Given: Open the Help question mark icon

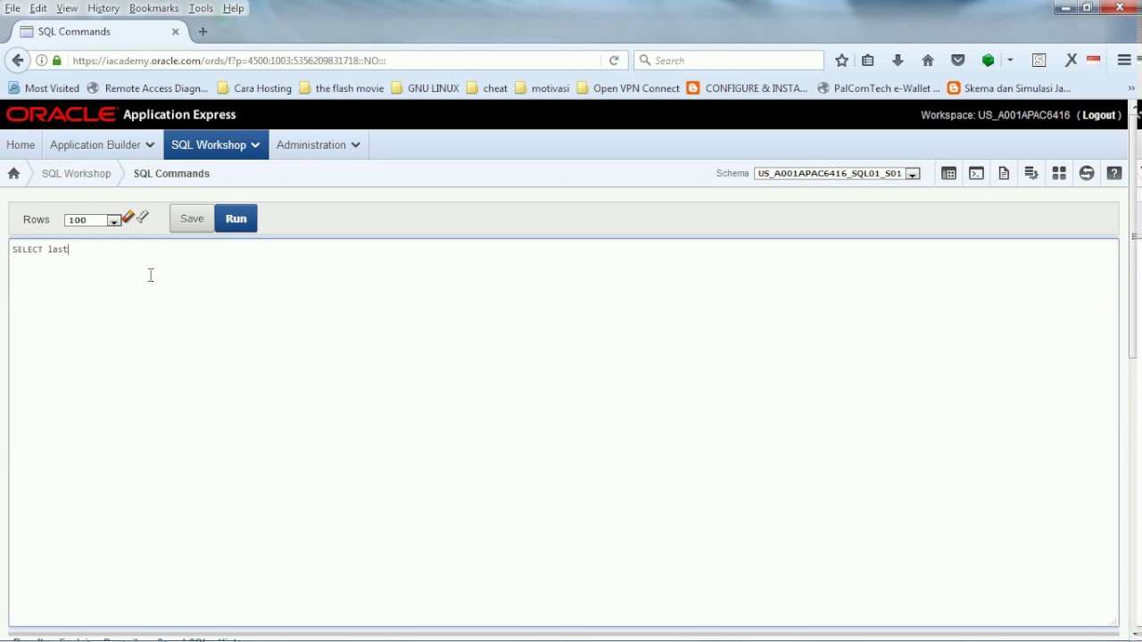Looking at the screenshot, I should pyautogui.click(x=1114, y=173).
